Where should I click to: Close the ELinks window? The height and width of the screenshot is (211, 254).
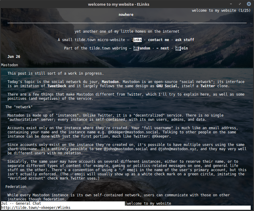[x=249, y=4]
